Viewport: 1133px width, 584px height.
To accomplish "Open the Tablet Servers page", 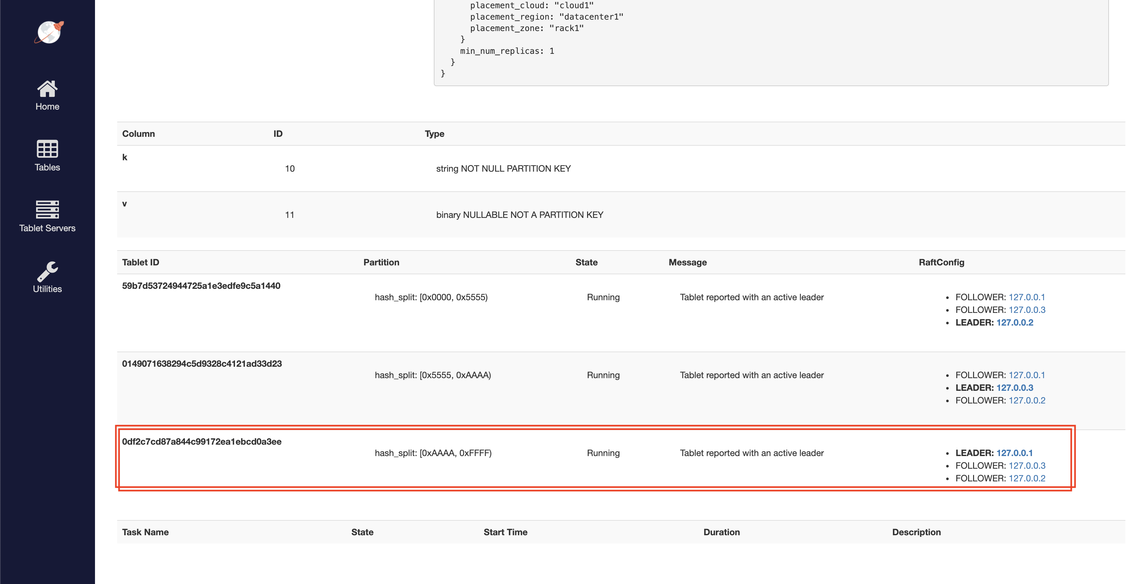I will (47, 228).
